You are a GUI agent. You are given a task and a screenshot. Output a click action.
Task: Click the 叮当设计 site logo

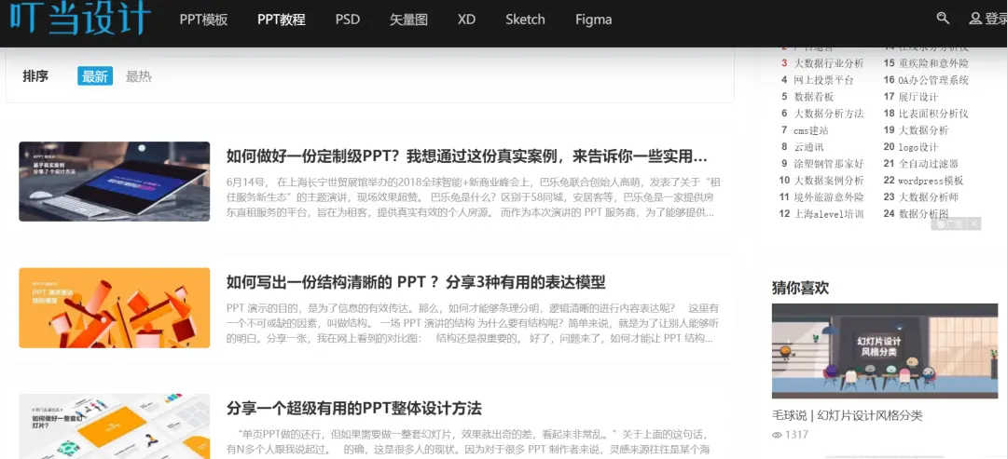(80, 18)
